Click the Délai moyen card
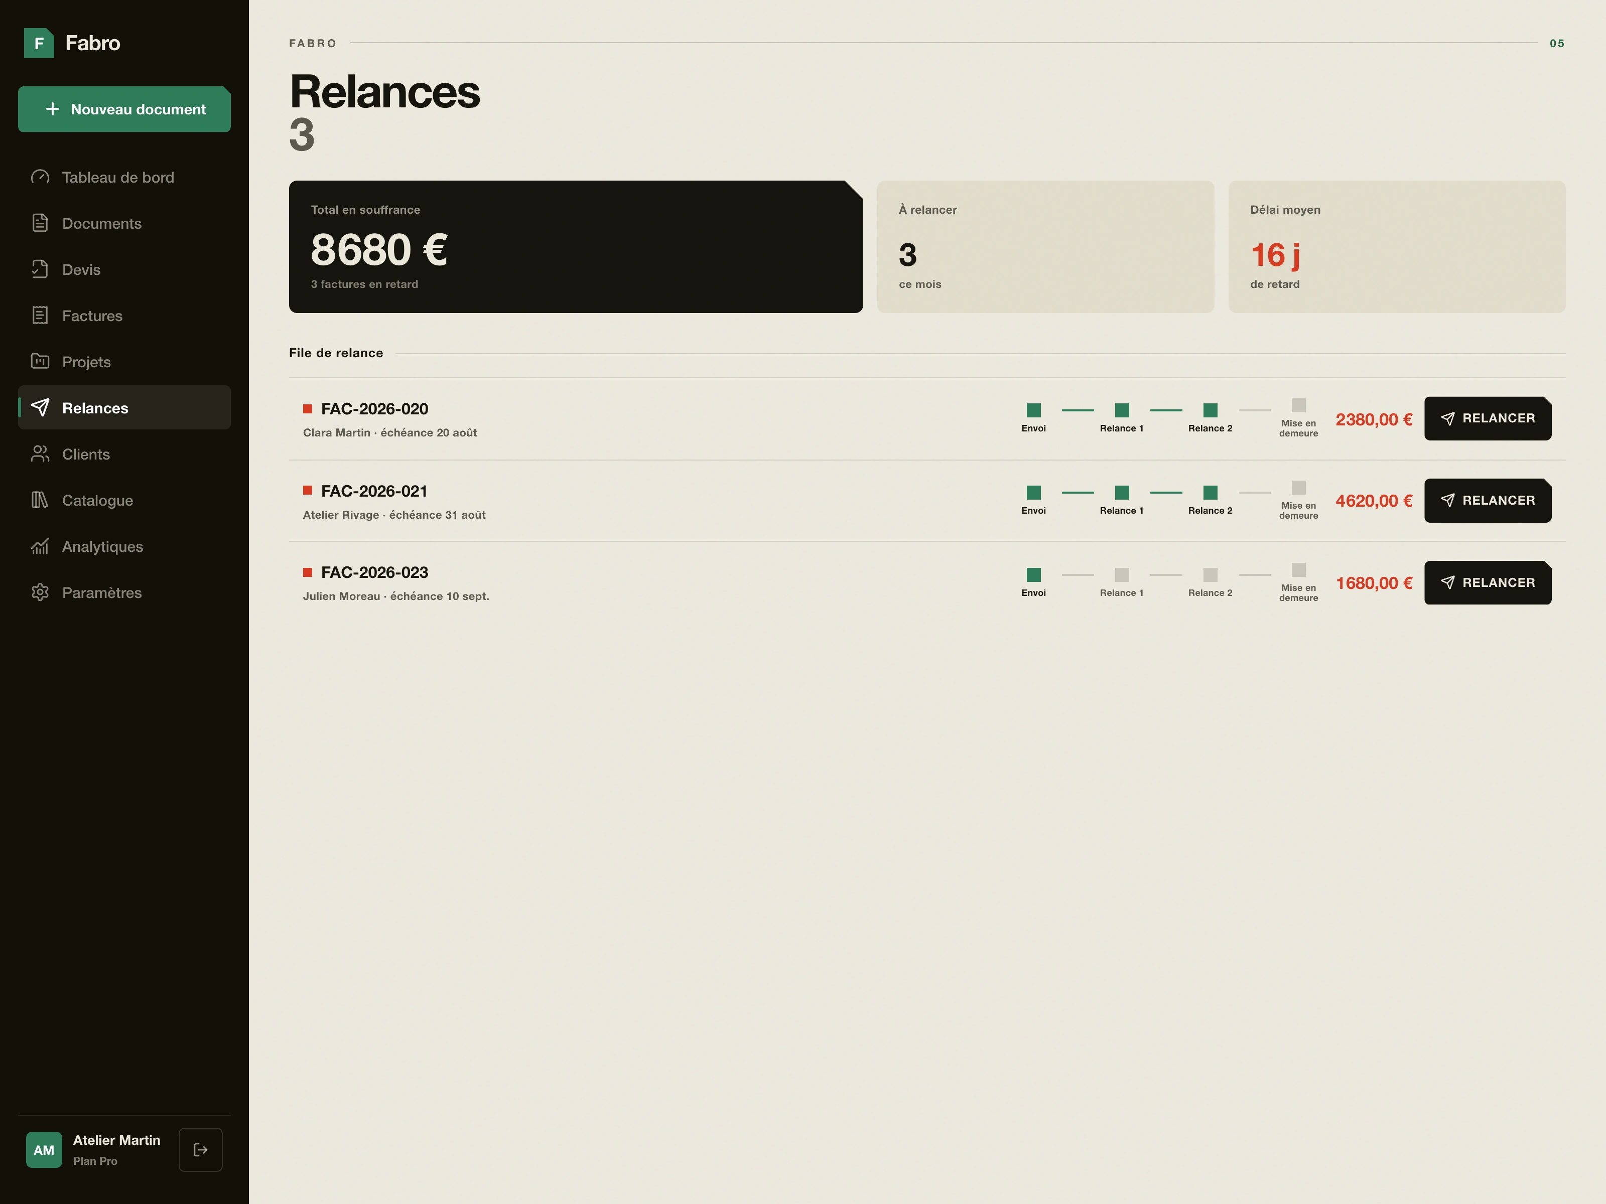Image resolution: width=1606 pixels, height=1204 pixels. coord(1397,247)
